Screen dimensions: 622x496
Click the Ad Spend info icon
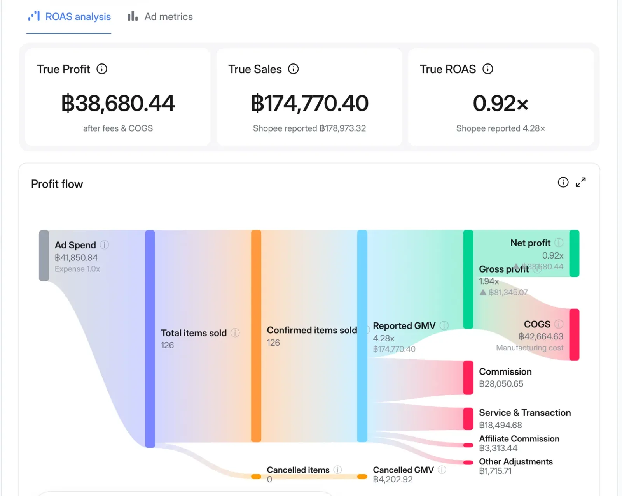(104, 245)
